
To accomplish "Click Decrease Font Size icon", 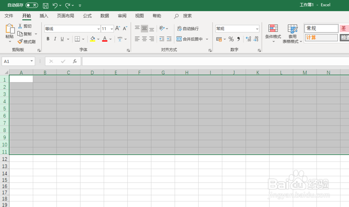I will [x=125, y=29].
